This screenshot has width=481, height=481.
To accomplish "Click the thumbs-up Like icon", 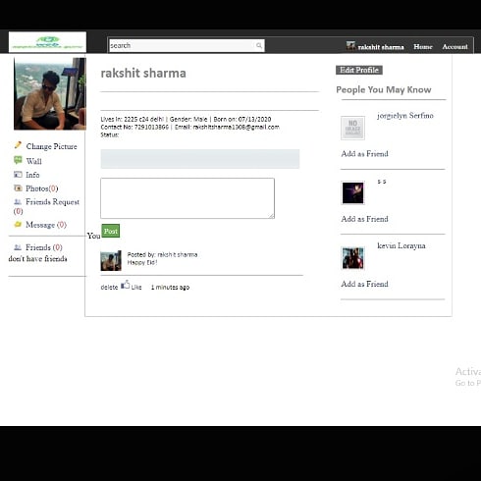I will pyautogui.click(x=126, y=285).
